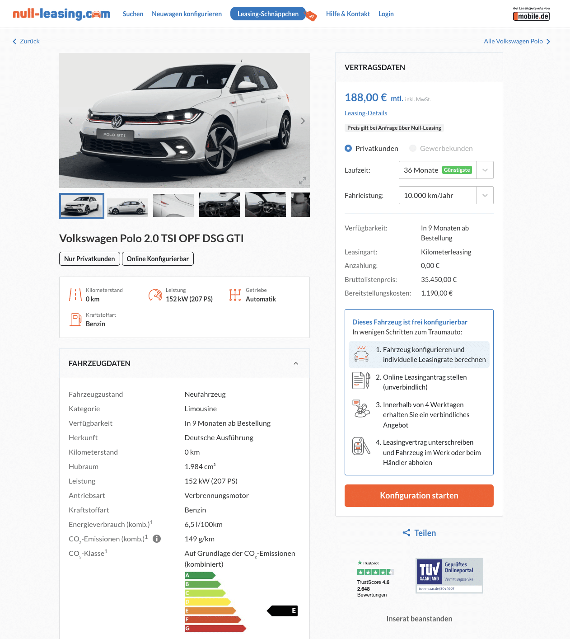Open the Suchen menu item
570x639 pixels.
coord(133,14)
